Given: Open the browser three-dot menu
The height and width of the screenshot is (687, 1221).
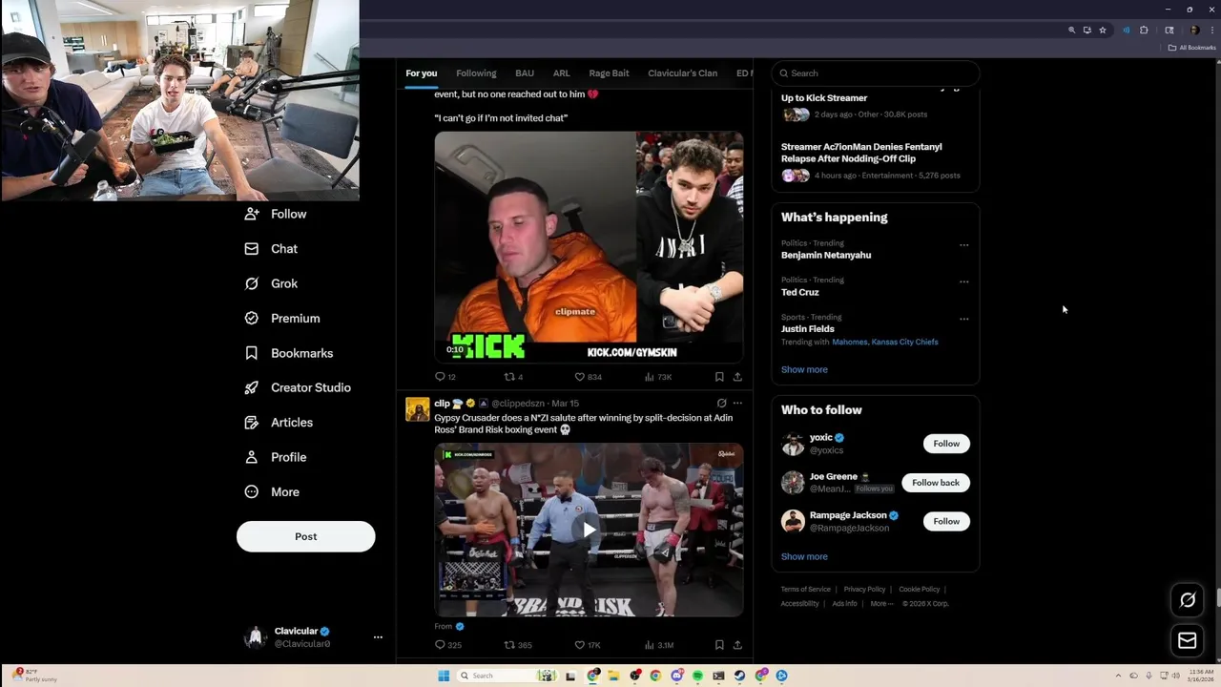Looking at the screenshot, I should tap(1211, 30).
